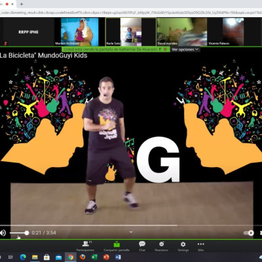Click the green Compartir pantalla icon
262x262 pixels.
click(x=117, y=244)
